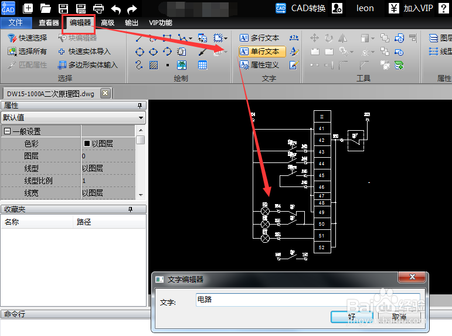The image size is (452, 336).
Task: Insert a table with the grid icon
Action: click(x=202, y=65)
